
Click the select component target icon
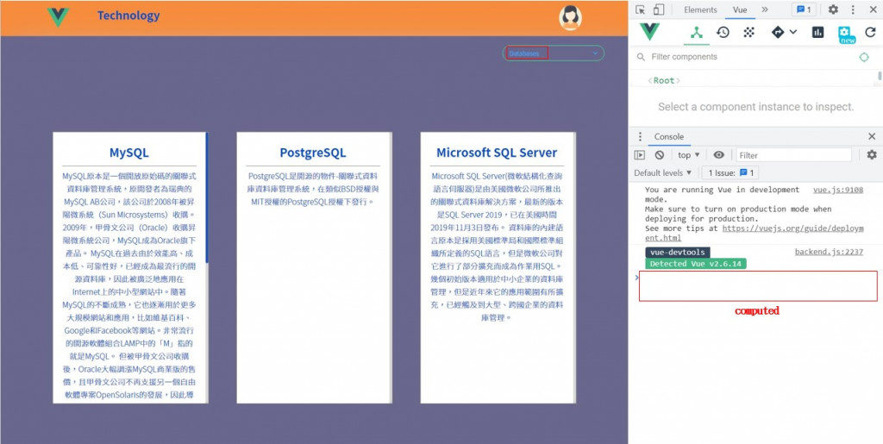click(864, 57)
